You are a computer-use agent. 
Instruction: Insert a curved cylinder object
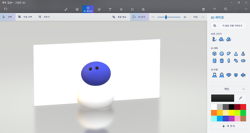236,61
